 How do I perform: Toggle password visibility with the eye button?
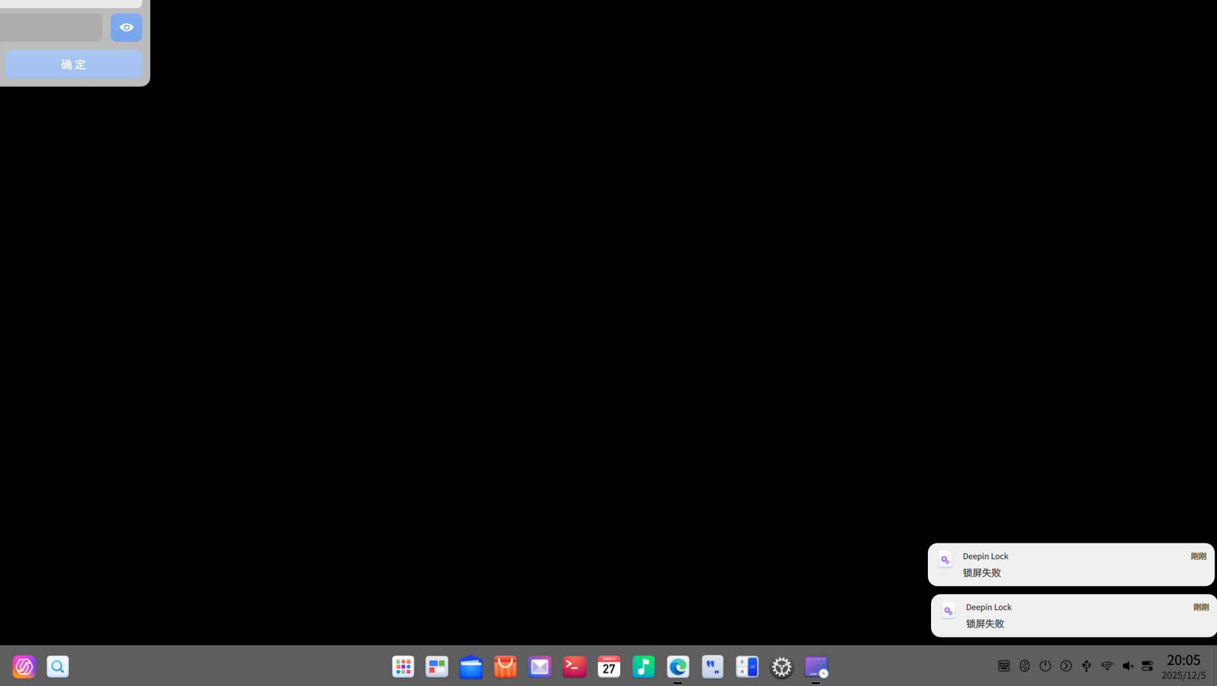(126, 27)
